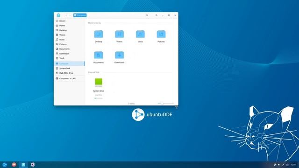Click the '7 items' status text
299x168 pixels.
click(x=131, y=104)
